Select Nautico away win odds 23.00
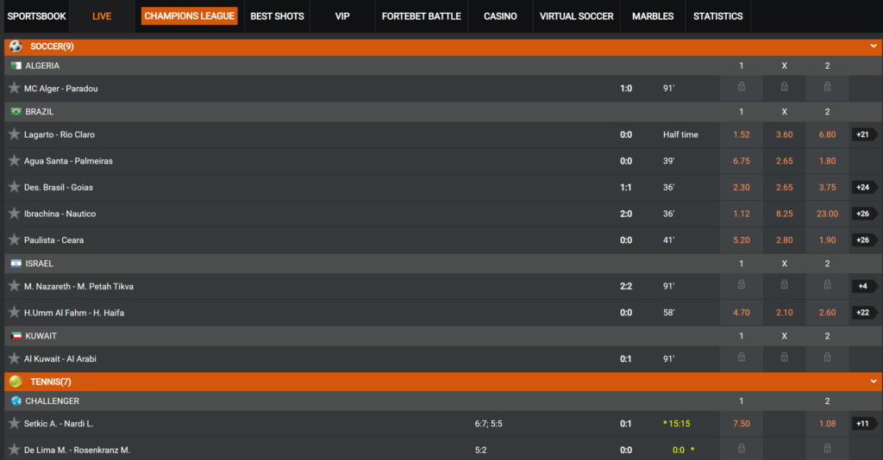 tap(827, 214)
